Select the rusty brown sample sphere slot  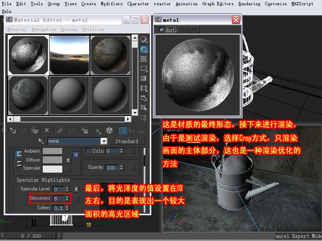(x=110, y=55)
